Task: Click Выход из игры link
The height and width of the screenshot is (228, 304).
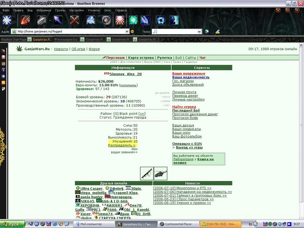Action: (189, 148)
